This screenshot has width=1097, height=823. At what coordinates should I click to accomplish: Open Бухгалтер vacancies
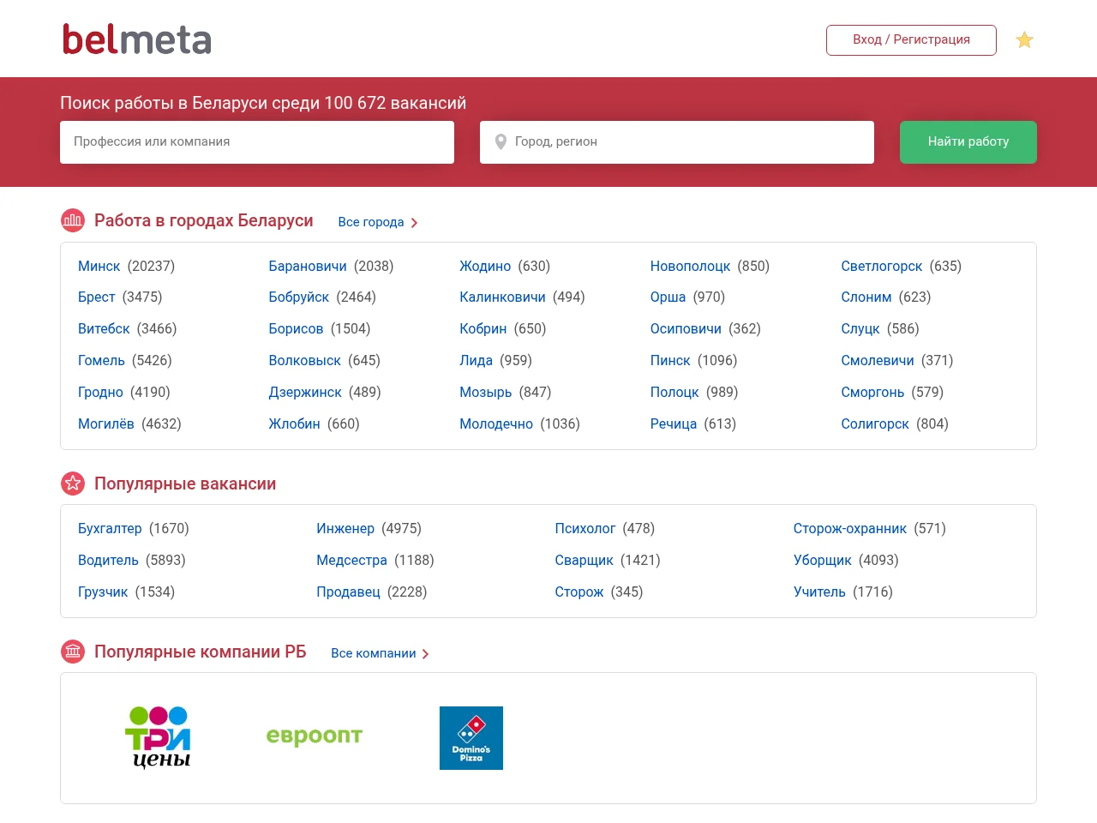coord(110,528)
